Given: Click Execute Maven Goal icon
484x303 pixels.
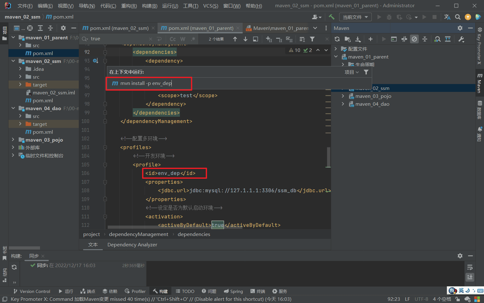Looking at the screenshot, I should pos(394,39).
